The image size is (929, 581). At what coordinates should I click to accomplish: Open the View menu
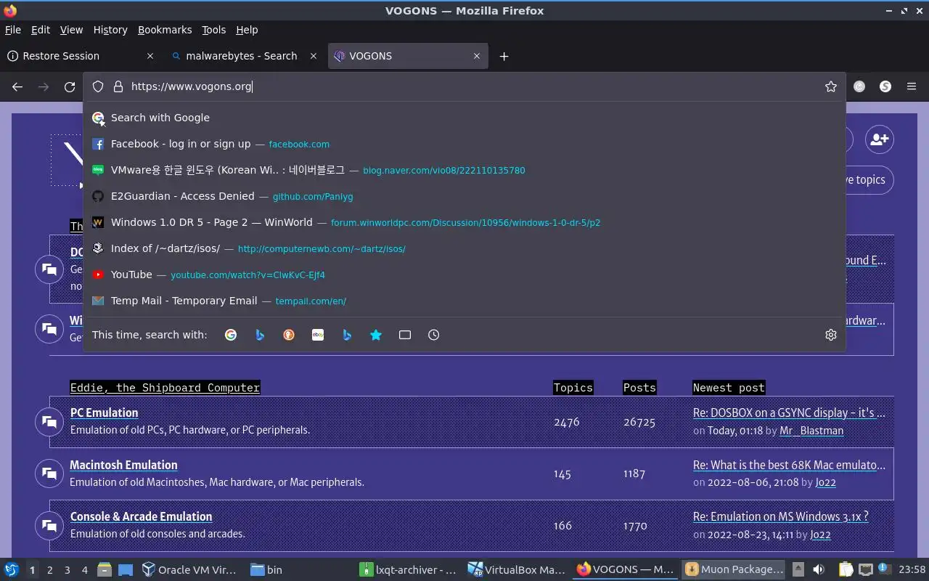click(71, 30)
